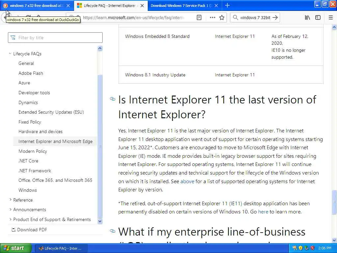Switch to the windows 7 x32 free download tab
The height and width of the screenshot is (253, 337).
point(37,6)
